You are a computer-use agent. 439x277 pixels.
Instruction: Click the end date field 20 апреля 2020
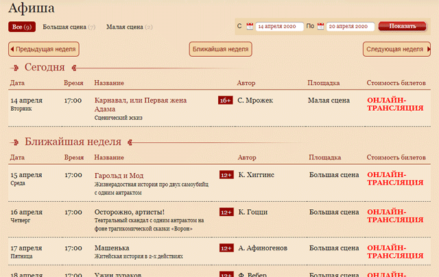click(350, 27)
